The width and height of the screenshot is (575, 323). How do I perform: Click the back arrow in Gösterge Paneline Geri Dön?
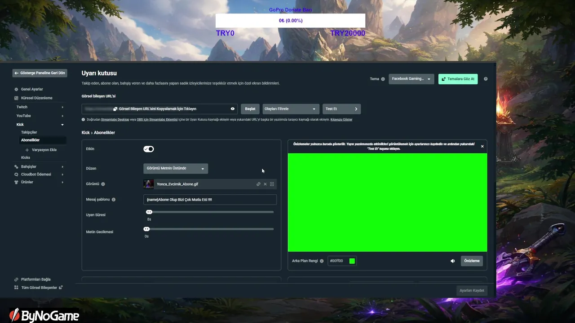click(17, 73)
